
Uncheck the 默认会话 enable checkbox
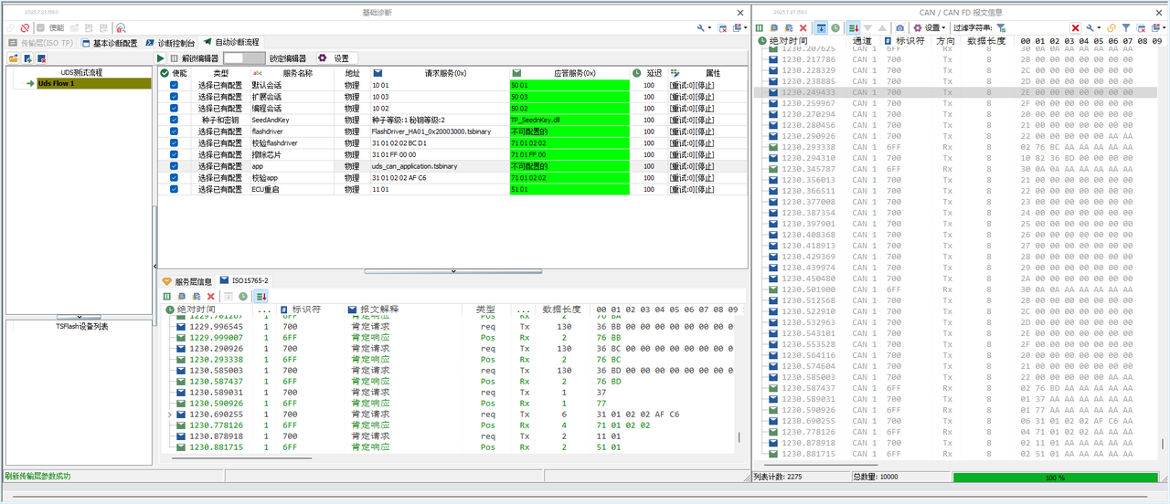tap(174, 85)
